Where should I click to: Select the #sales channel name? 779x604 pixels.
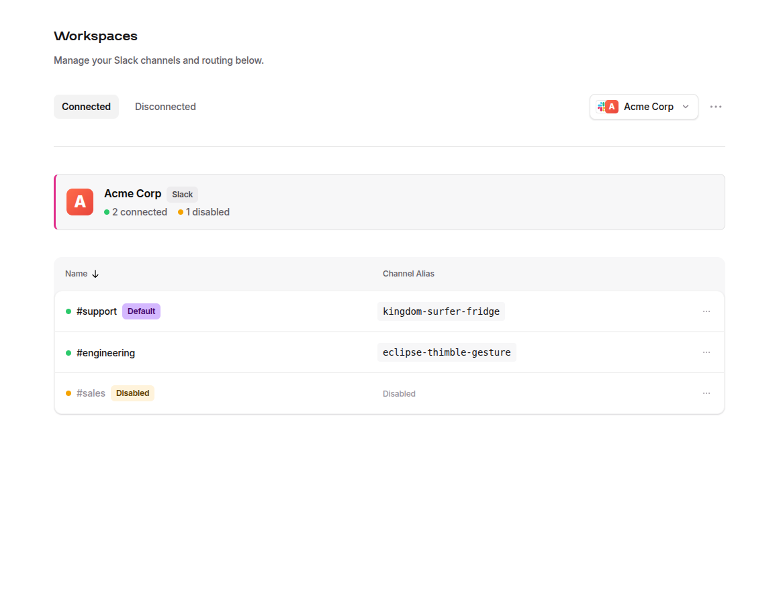[x=91, y=393]
